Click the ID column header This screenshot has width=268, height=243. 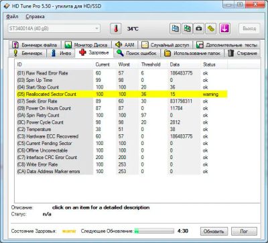point(54,64)
